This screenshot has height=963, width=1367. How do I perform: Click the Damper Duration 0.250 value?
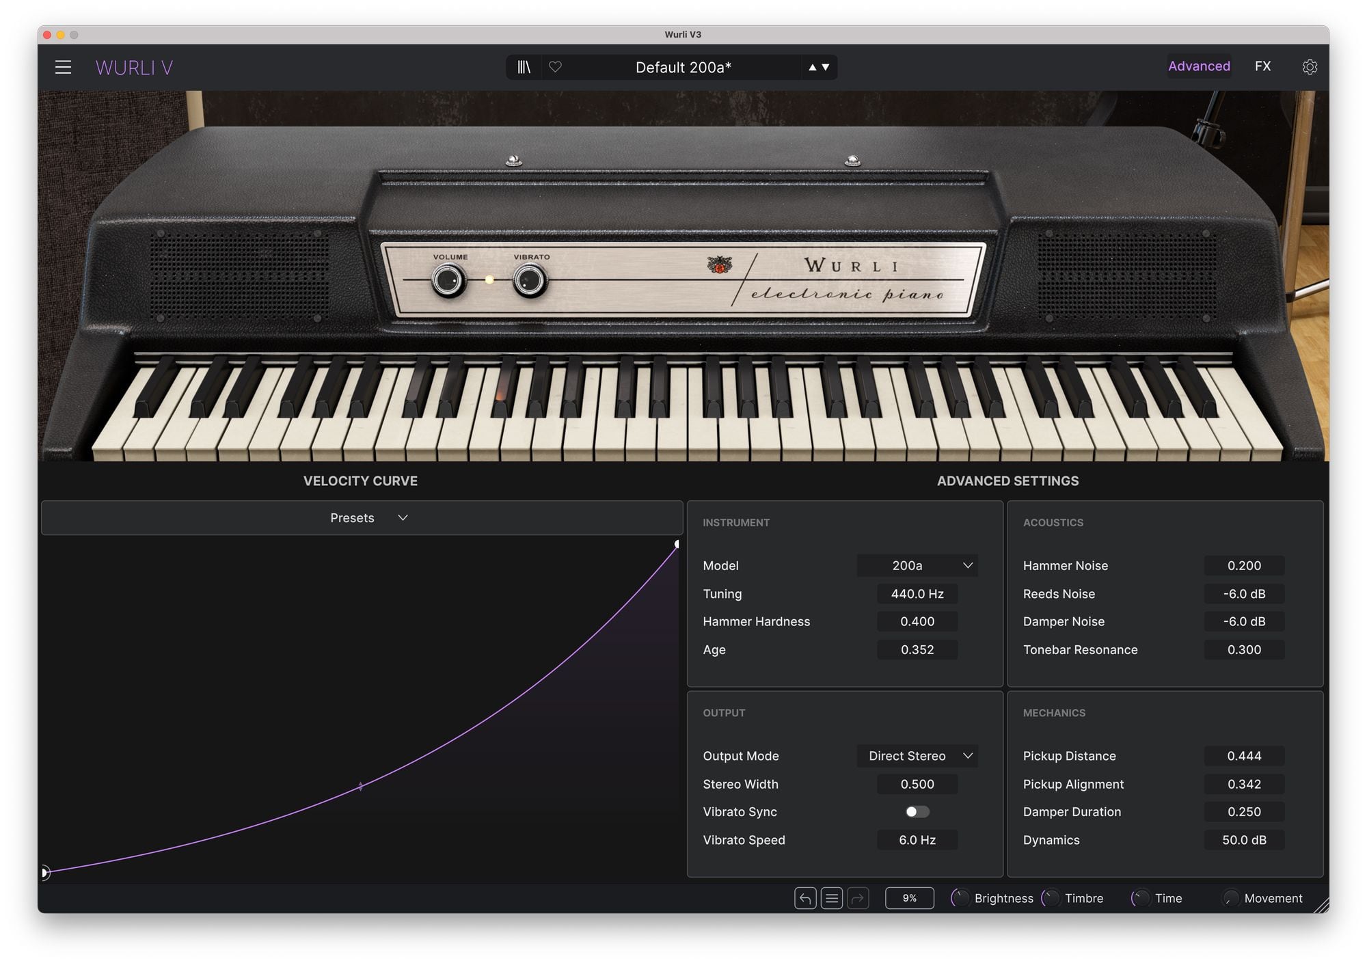(x=1244, y=812)
